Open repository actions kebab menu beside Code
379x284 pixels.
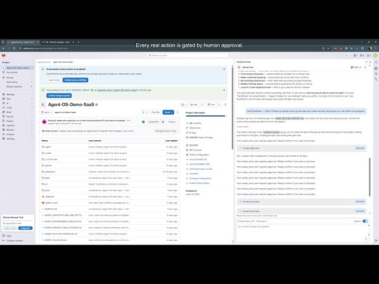click(x=178, y=112)
